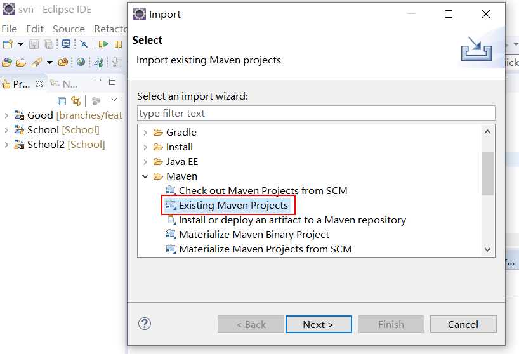Screen dimensions: 519x354
Task: Expand the School project node
Action: tap(6, 130)
